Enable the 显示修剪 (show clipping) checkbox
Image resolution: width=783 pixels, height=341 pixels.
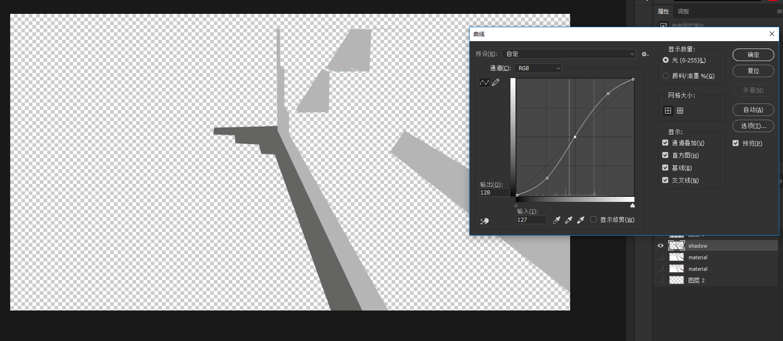[594, 219]
